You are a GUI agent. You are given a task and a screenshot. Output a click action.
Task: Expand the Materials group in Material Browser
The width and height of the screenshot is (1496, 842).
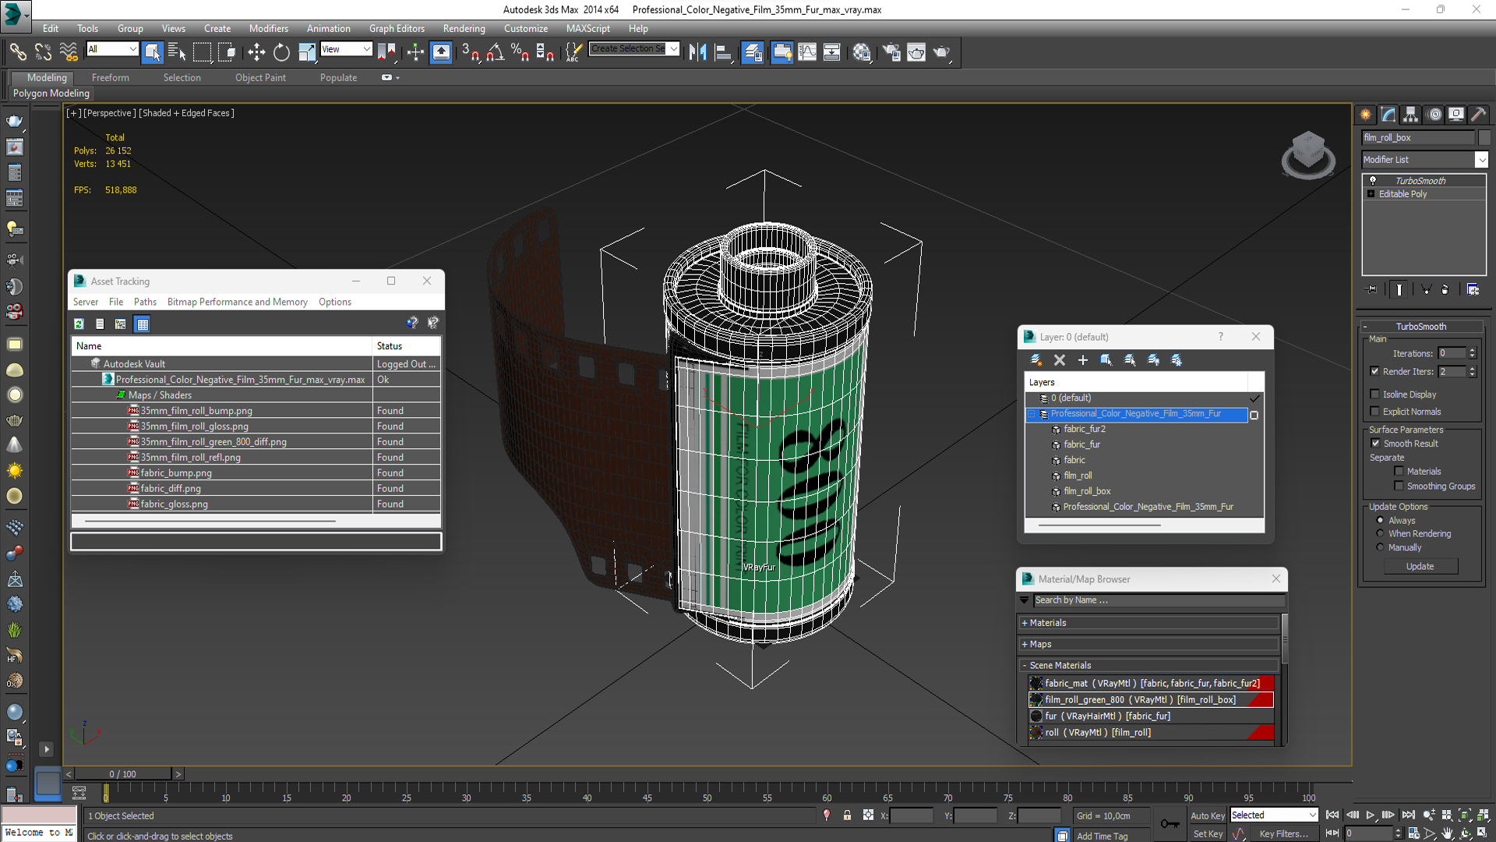click(1149, 623)
